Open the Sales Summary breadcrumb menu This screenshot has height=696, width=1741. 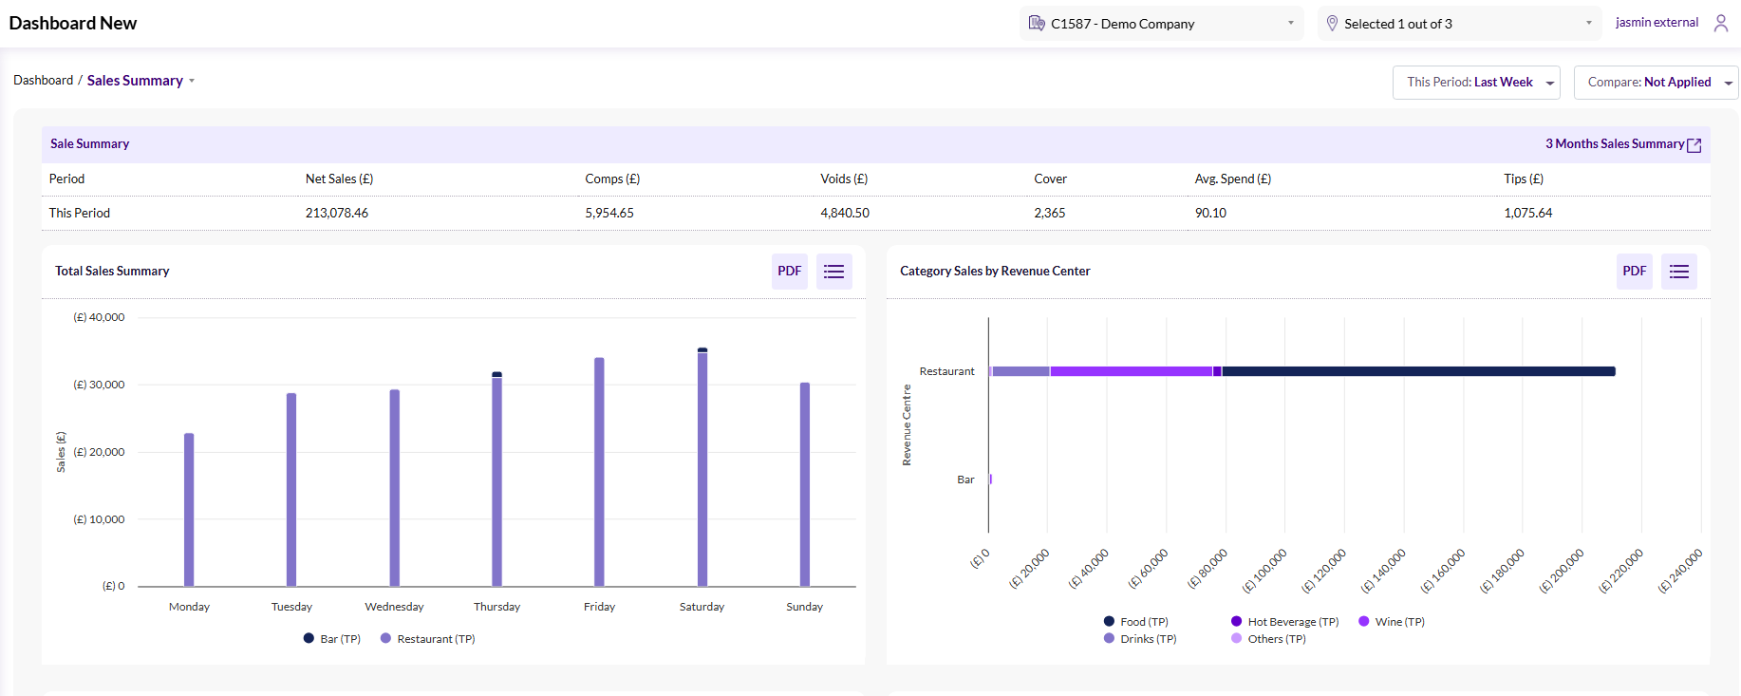click(140, 81)
